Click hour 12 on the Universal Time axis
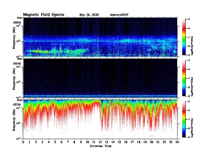The width and height of the screenshot is (211, 163). click(100, 142)
